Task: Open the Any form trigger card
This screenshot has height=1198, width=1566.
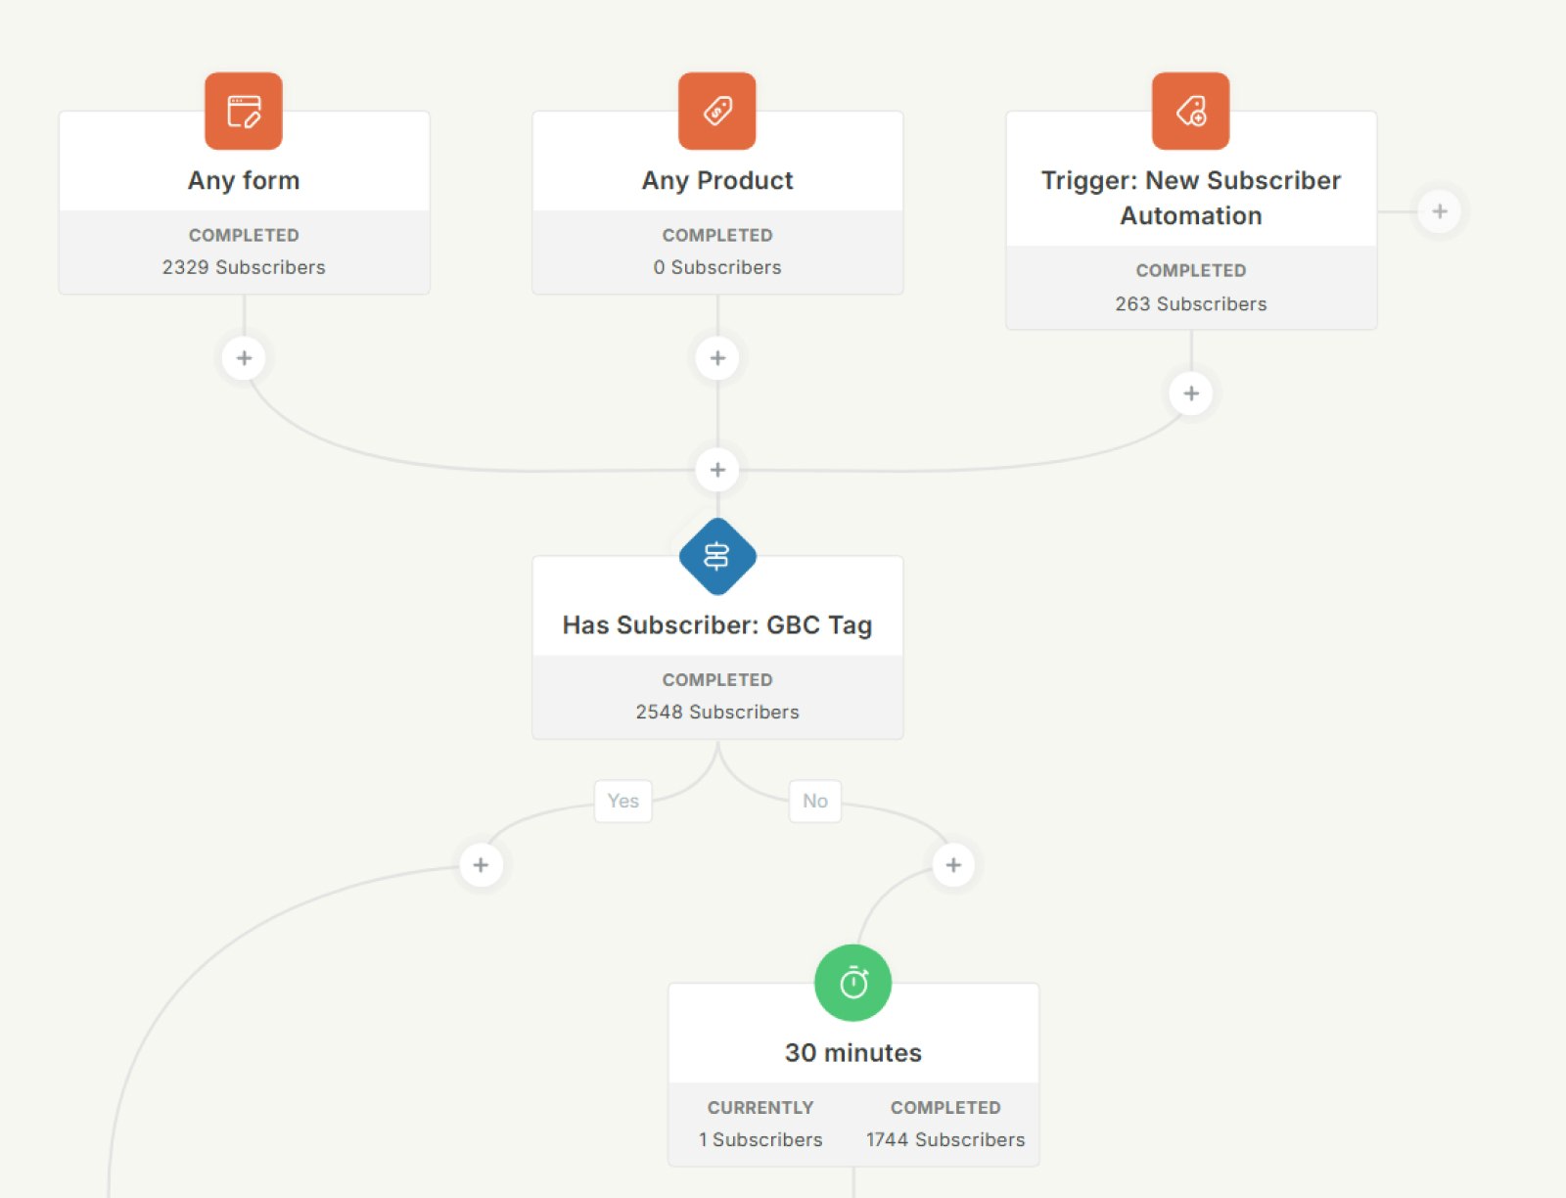Action: tap(244, 181)
